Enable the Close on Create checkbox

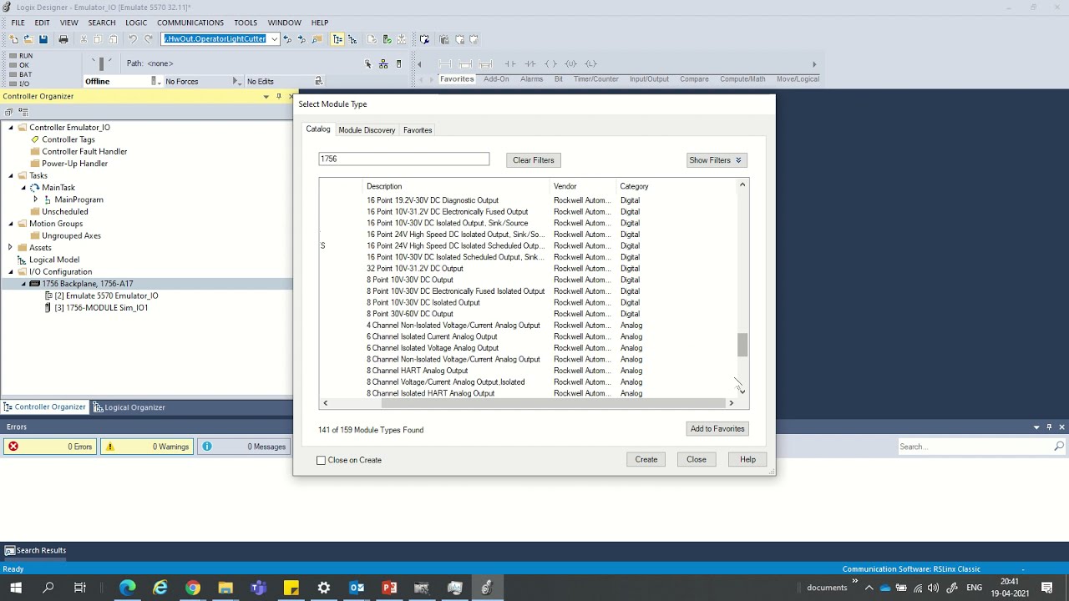(321, 460)
